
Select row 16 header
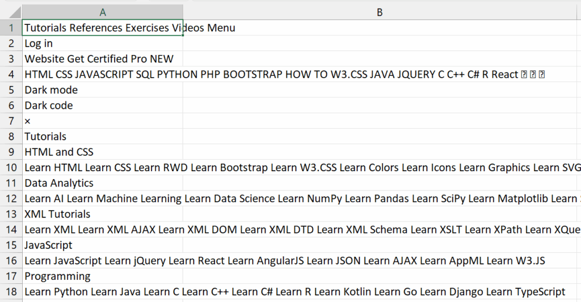tap(11, 261)
